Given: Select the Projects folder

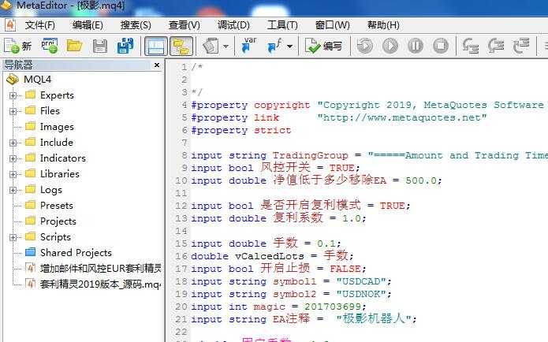Looking at the screenshot, I should click(58, 221).
